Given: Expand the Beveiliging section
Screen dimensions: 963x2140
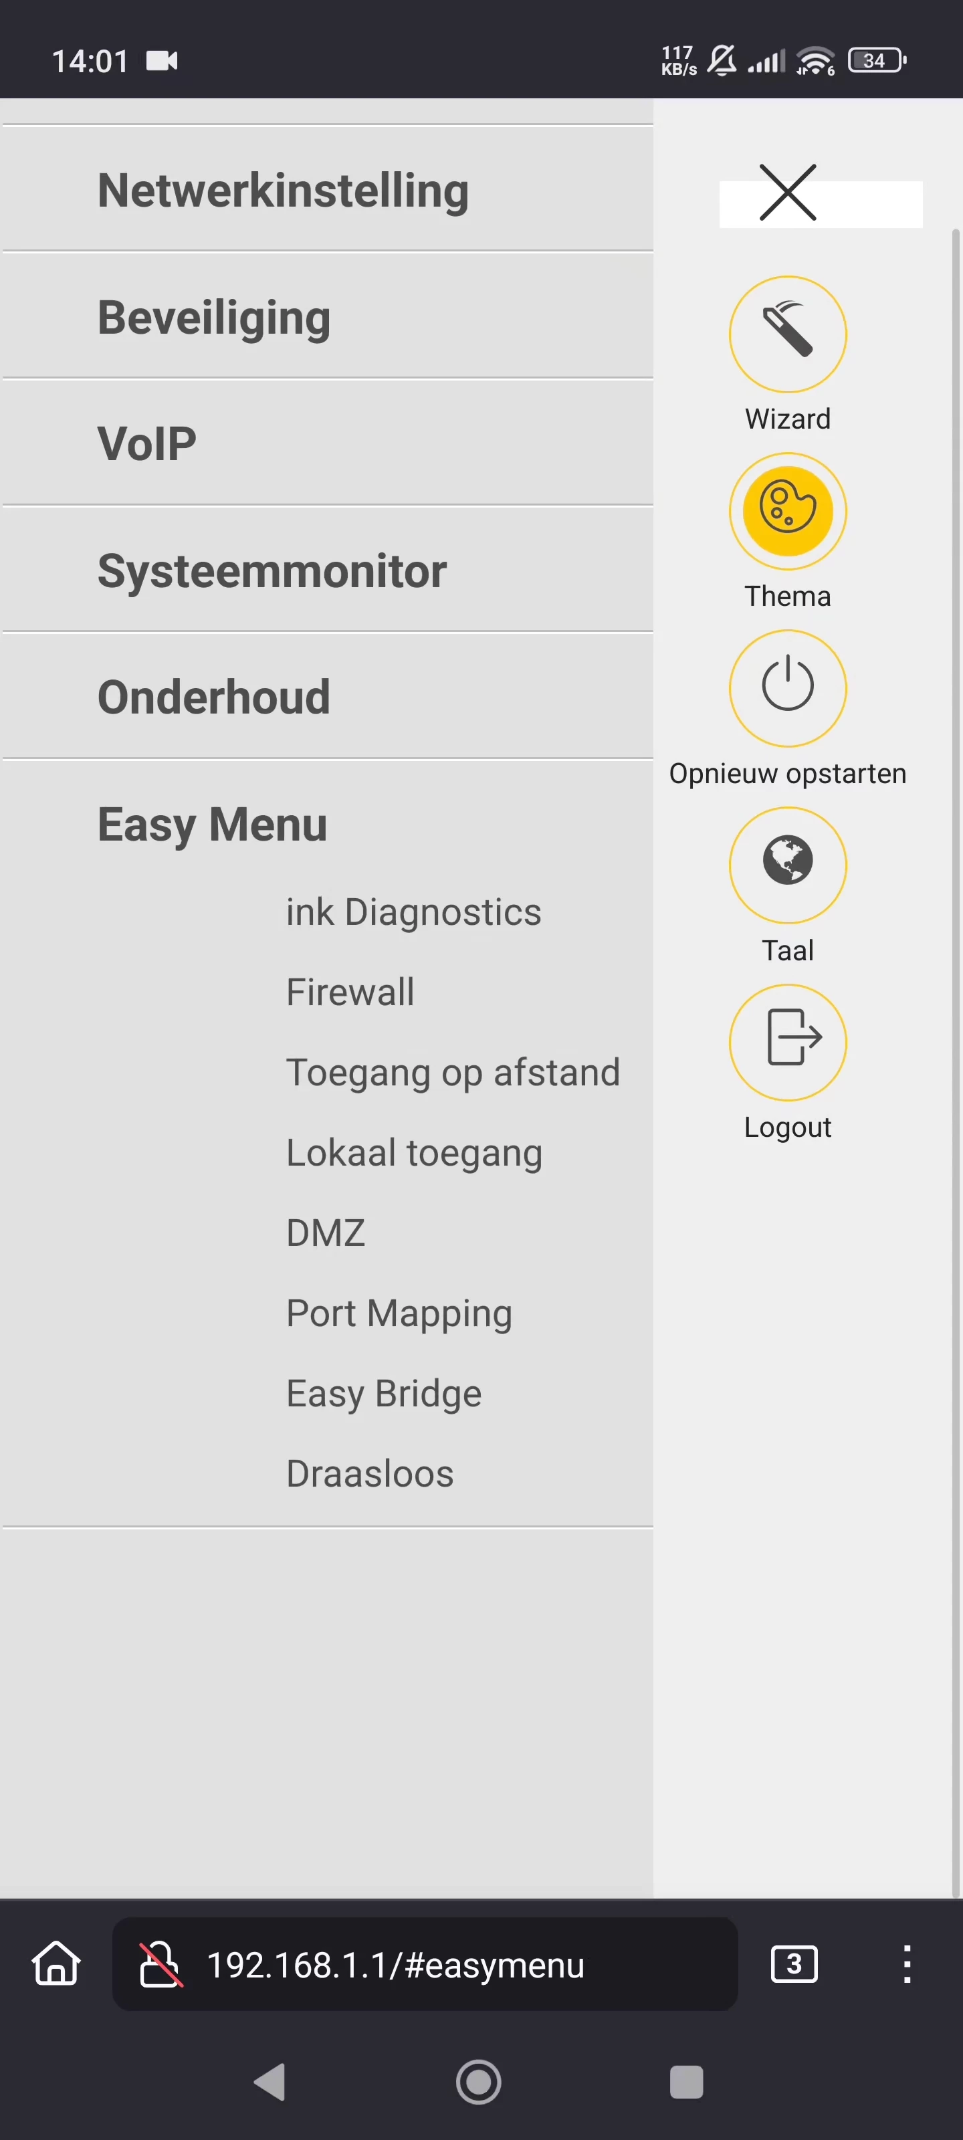Looking at the screenshot, I should click(x=328, y=316).
